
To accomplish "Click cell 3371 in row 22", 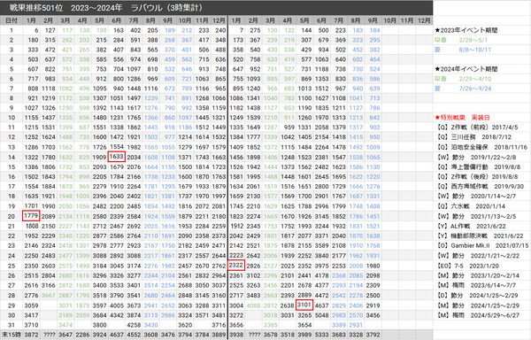I will (321, 236).
